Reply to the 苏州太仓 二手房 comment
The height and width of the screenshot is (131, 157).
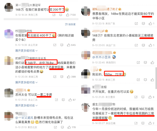tap(63, 100)
